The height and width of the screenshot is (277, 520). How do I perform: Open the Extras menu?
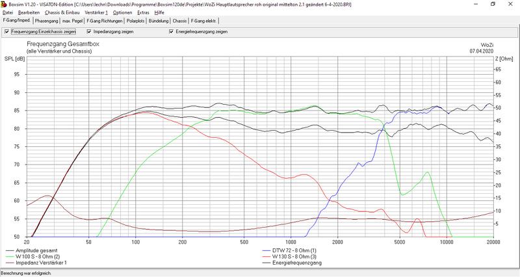[x=143, y=12]
